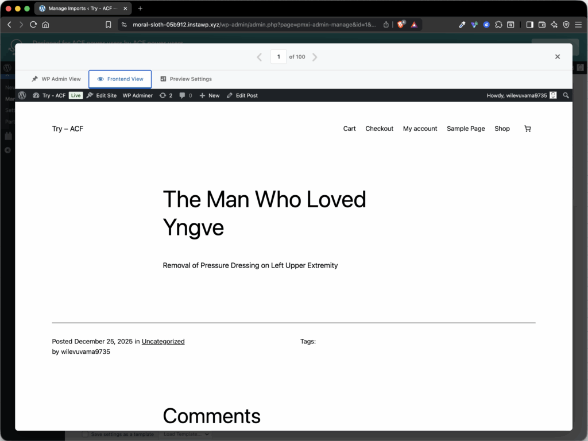Open the Load Template dropdown behind modal

pyautogui.click(x=187, y=434)
